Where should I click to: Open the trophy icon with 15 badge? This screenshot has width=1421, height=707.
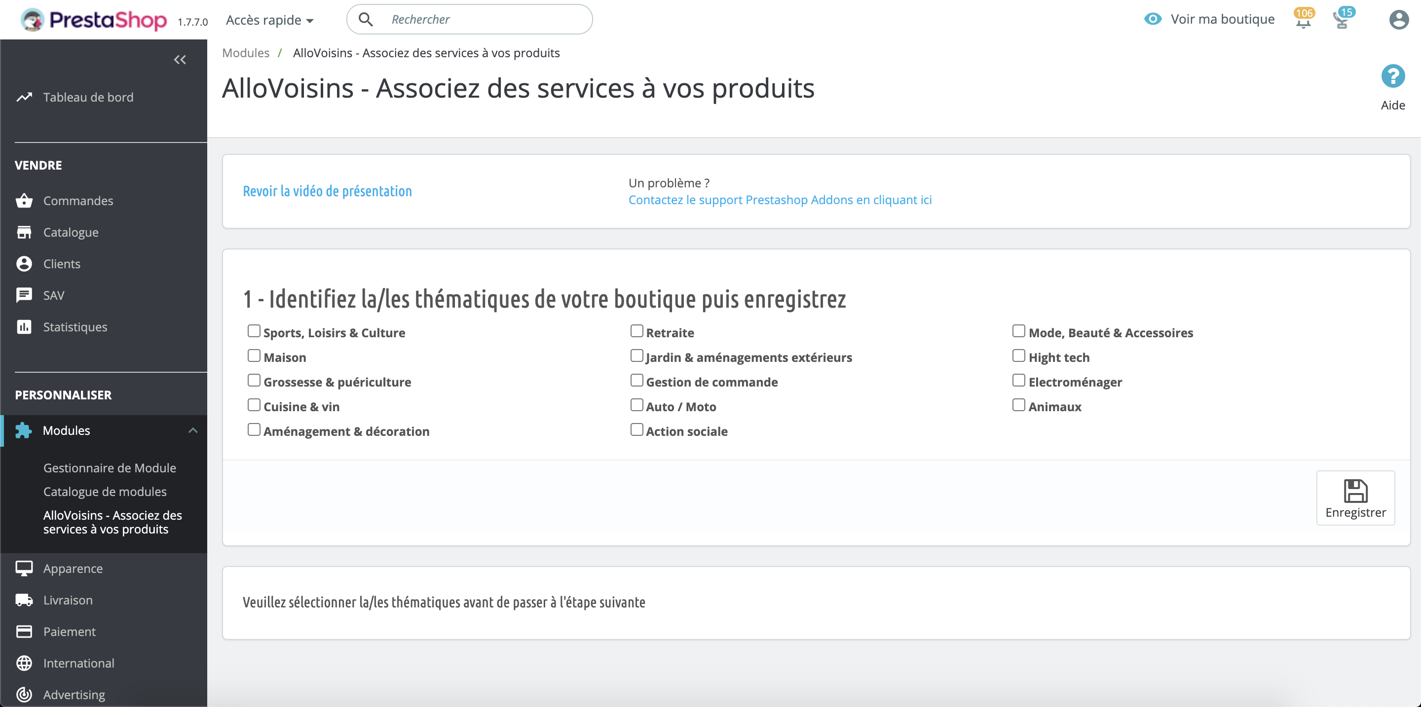(1343, 19)
